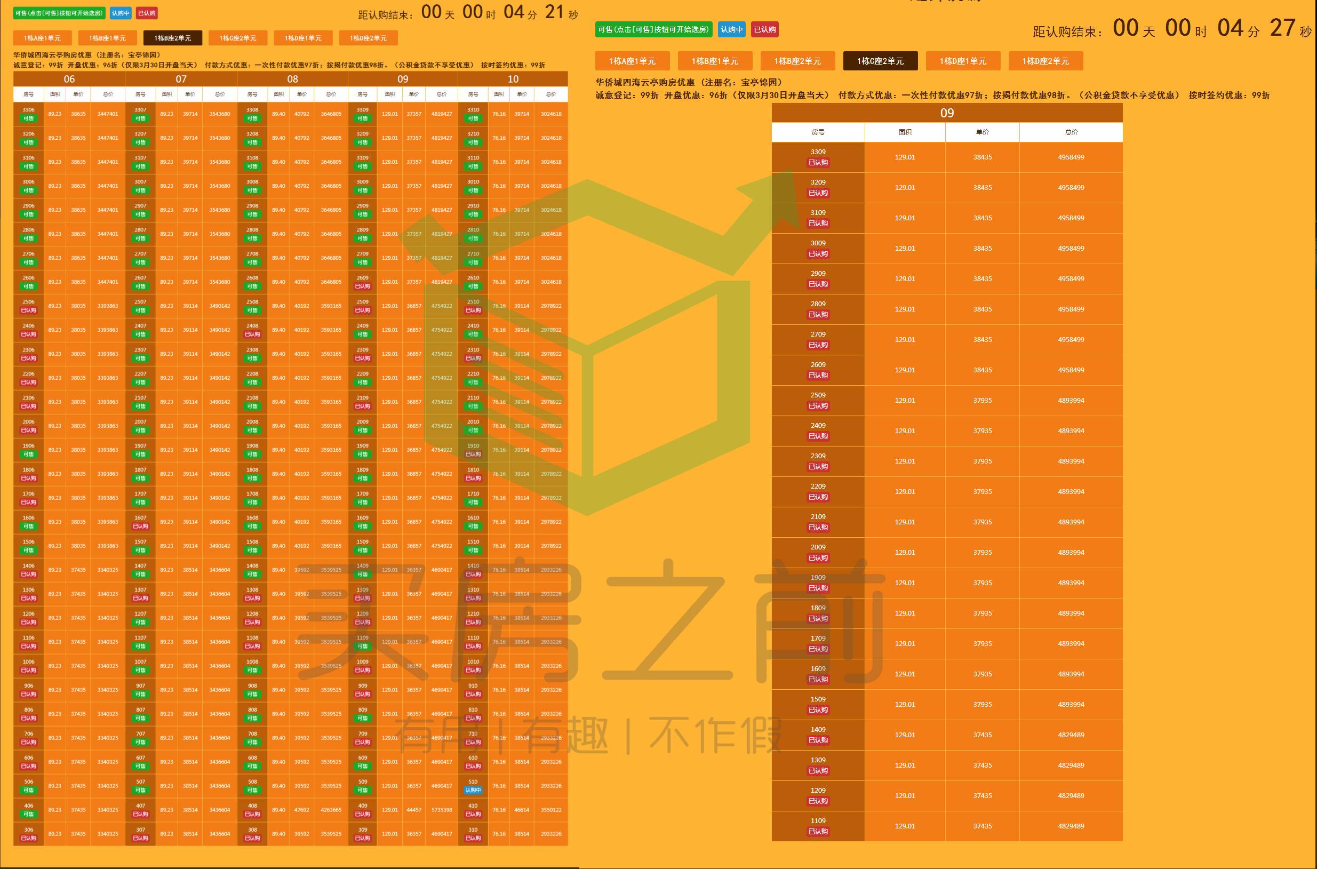This screenshot has width=1317, height=869.
Task: Click the 已认购 badge under room 2510
Action: pos(473,310)
